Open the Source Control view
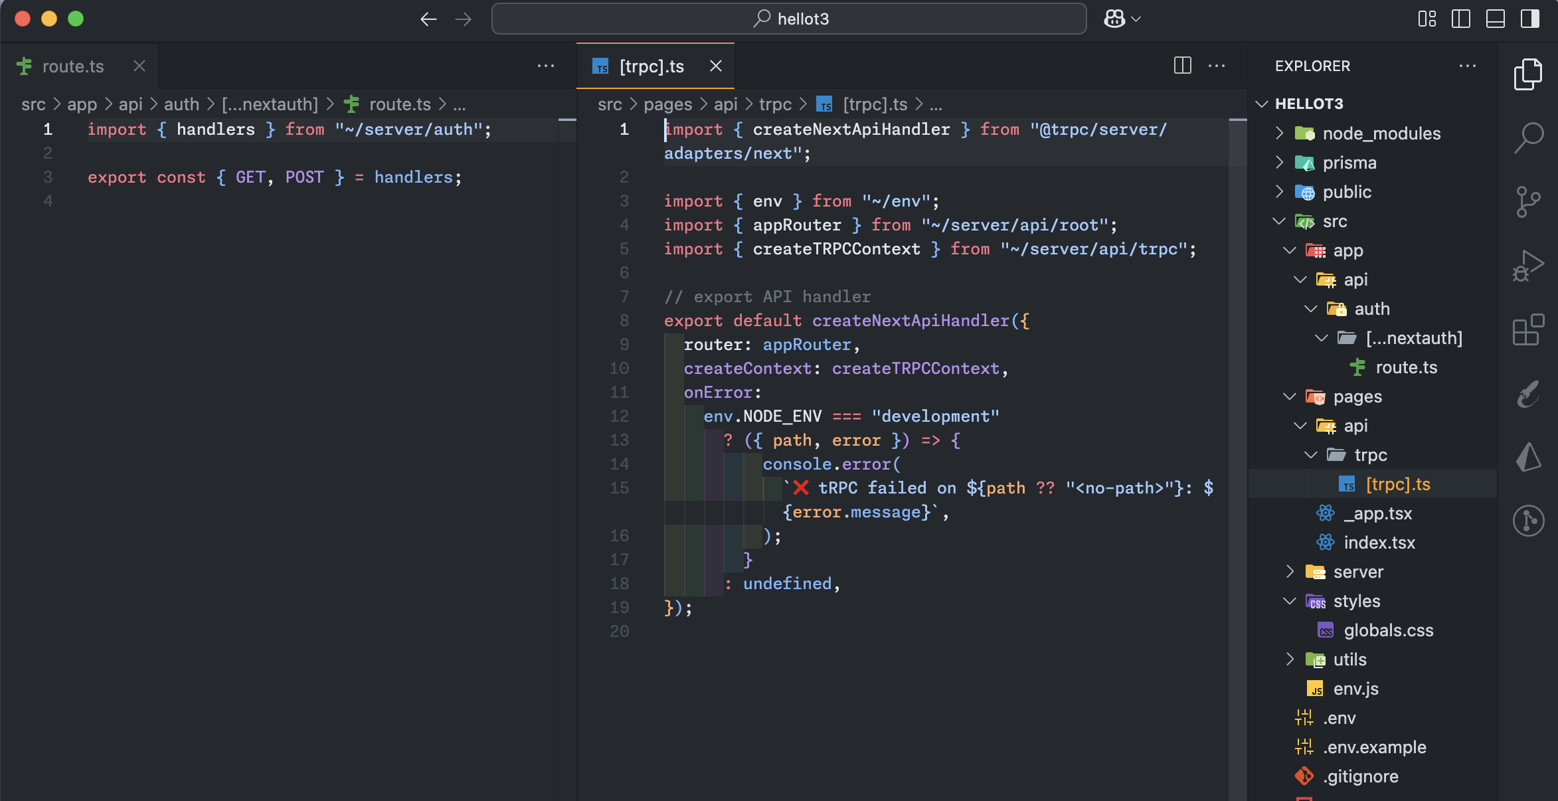The height and width of the screenshot is (801, 1558). pos(1528,201)
